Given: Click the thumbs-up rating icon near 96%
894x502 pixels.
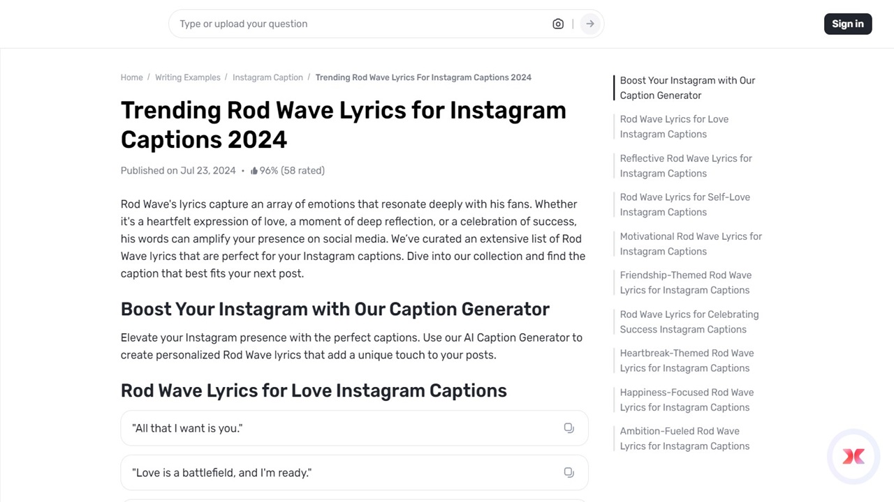Looking at the screenshot, I should tap(254, 170).
